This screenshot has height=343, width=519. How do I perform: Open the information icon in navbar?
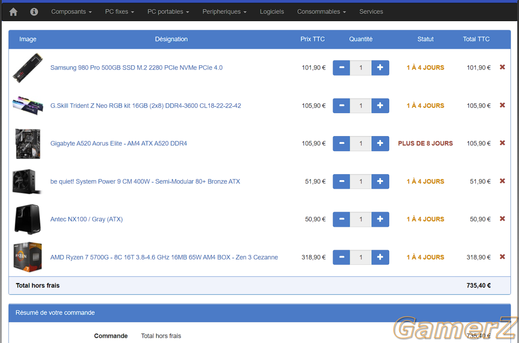pos(34,12)
